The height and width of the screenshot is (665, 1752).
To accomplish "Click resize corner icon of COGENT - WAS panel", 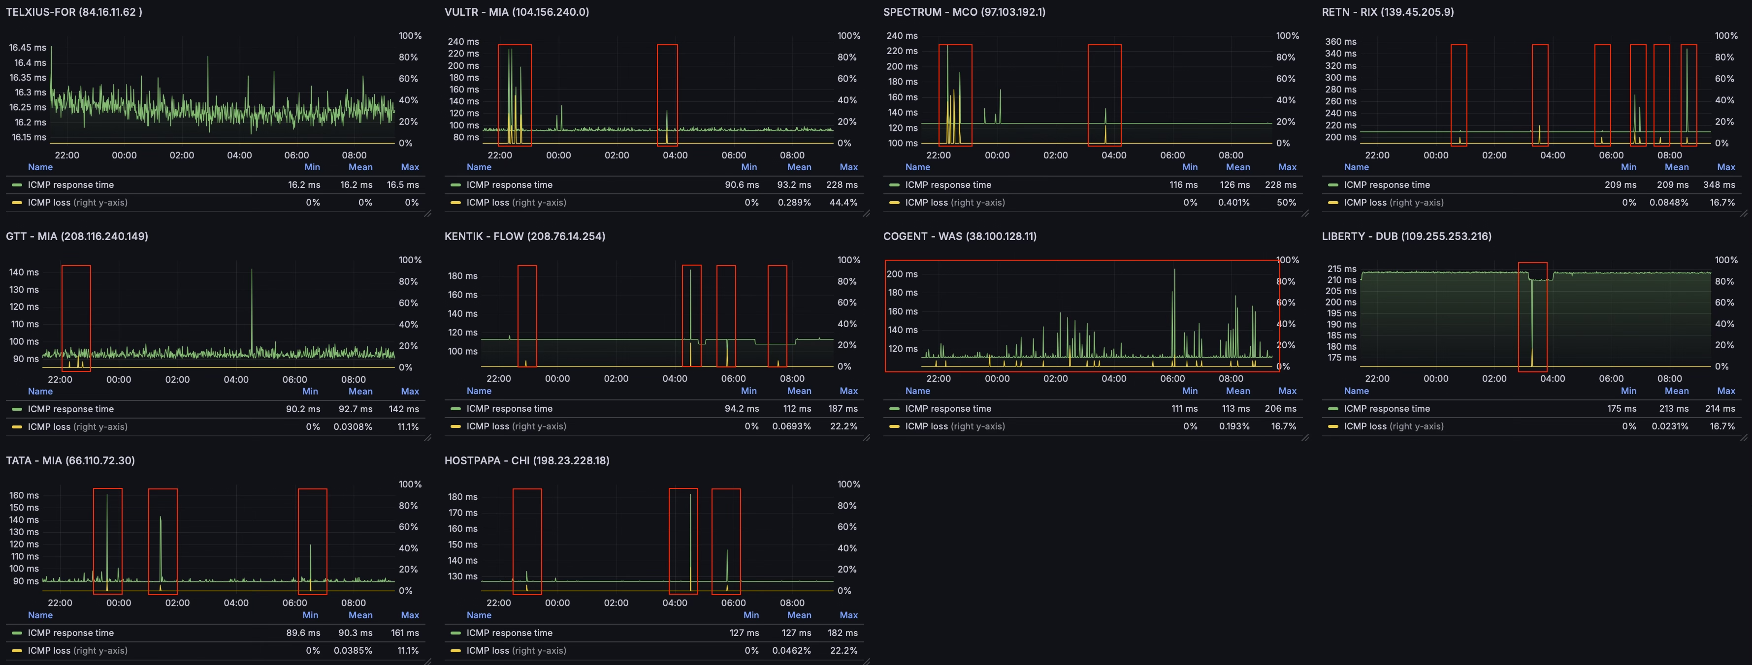I will pyautogui.click(x=1305, y=437).
